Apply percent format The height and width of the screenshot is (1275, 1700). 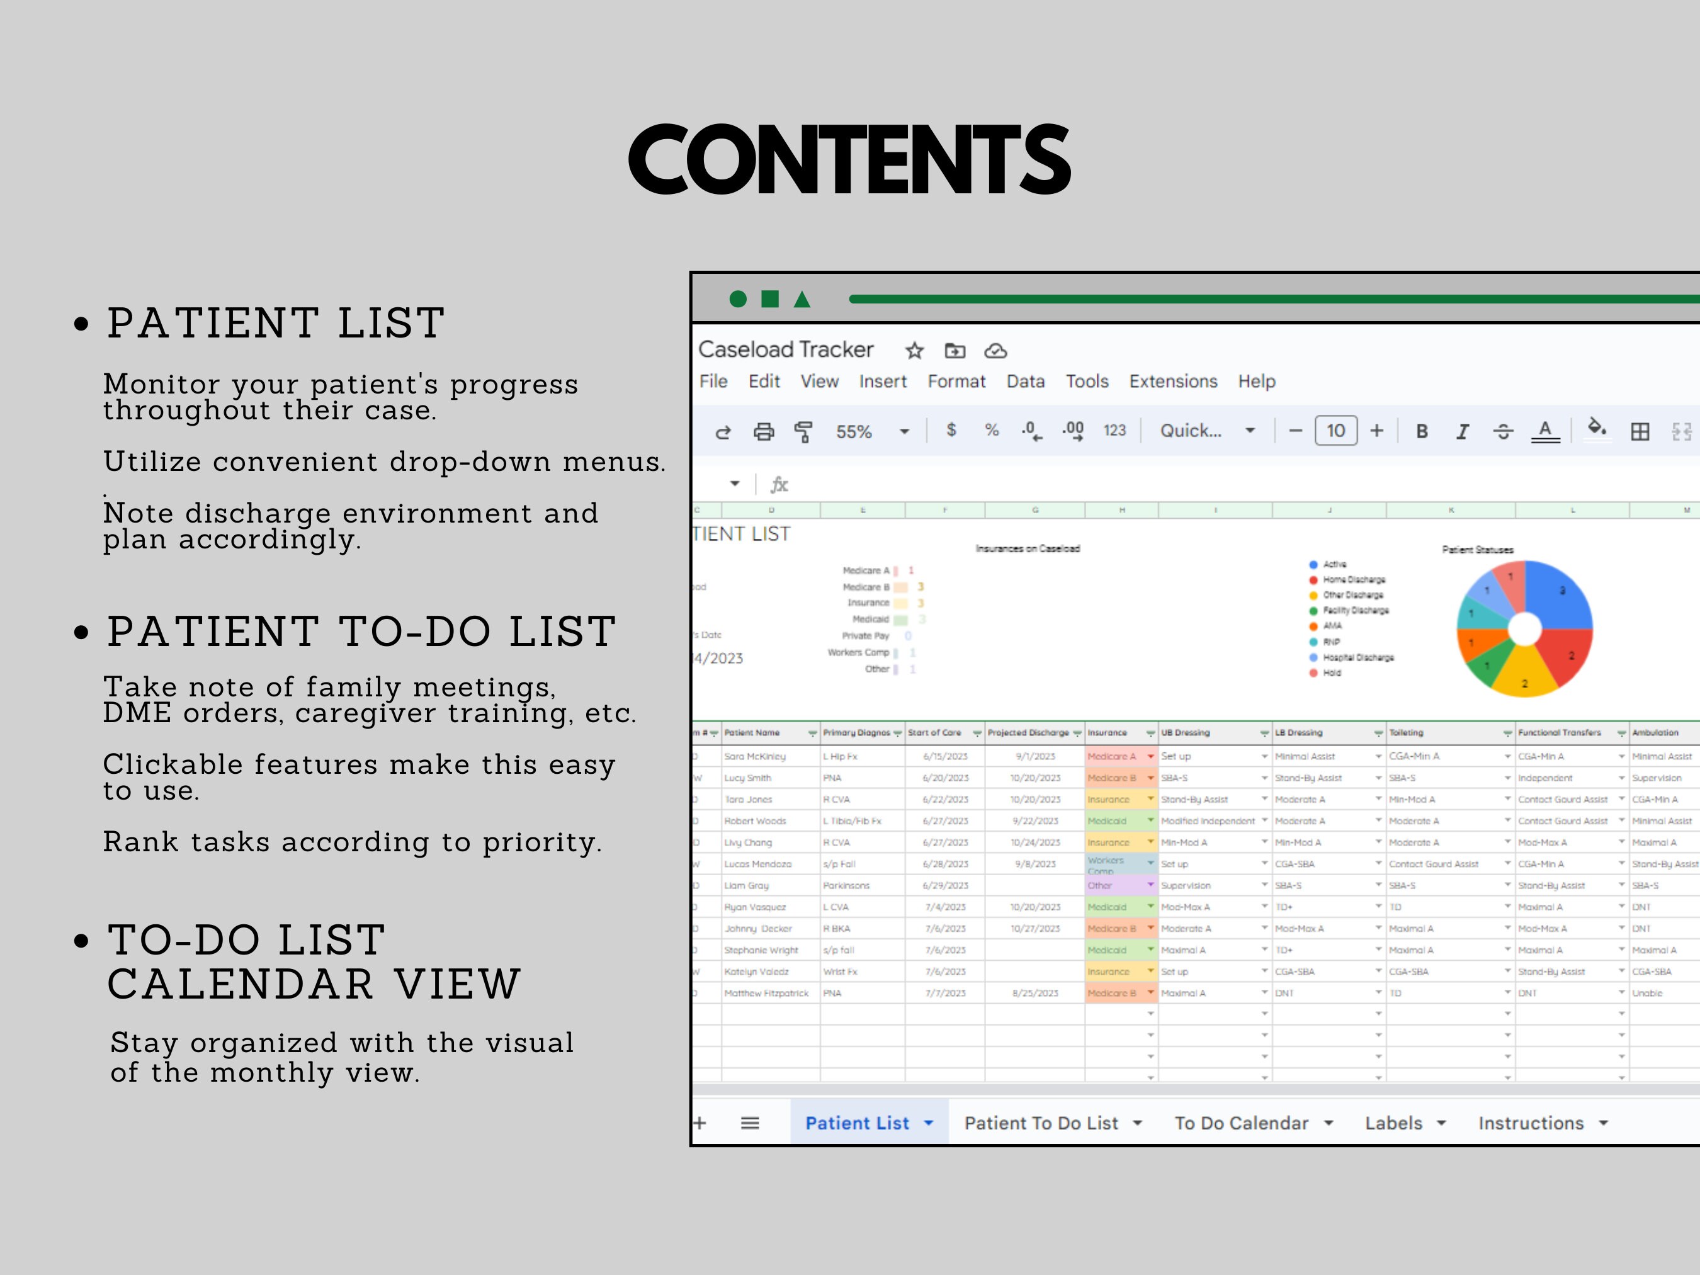[x=990, y=431]
